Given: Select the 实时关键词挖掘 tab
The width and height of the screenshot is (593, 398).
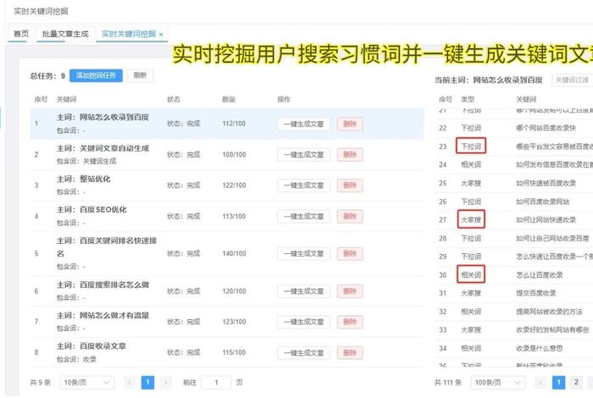Looking at the screenshot, I should 129,34.
